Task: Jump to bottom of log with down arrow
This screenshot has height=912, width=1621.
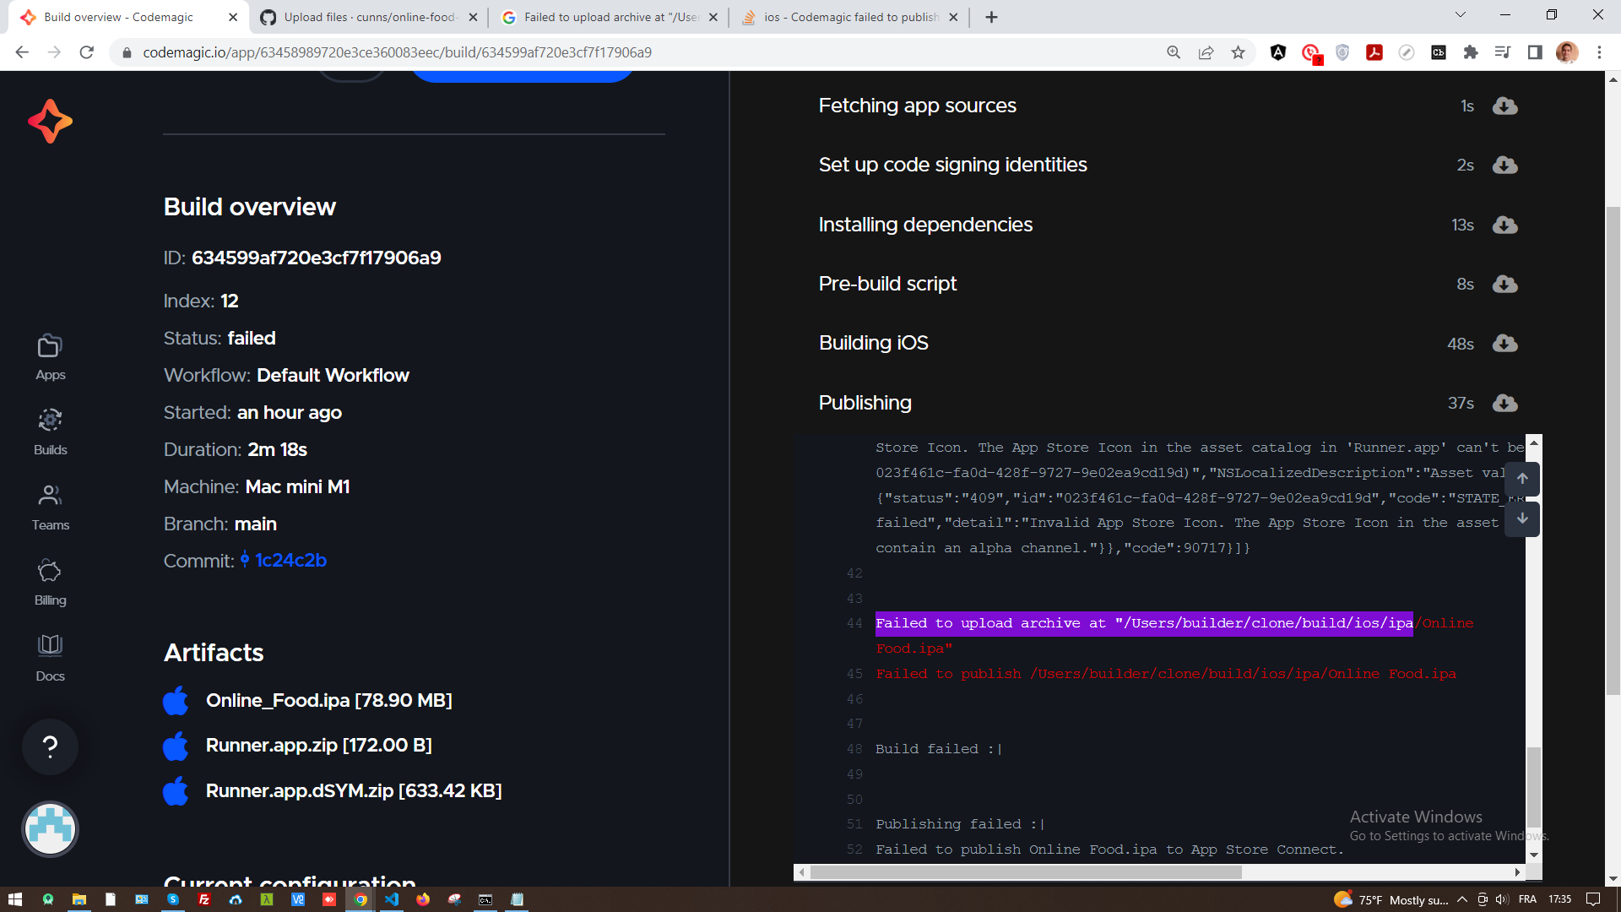Action: pyautogui.click(x=1522, y=518)
